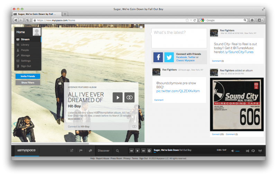Screen dimensions: 277x176
Task: Choose Sign Out in the sidebar
Action: pyautogui.click(x=28, y=66)
